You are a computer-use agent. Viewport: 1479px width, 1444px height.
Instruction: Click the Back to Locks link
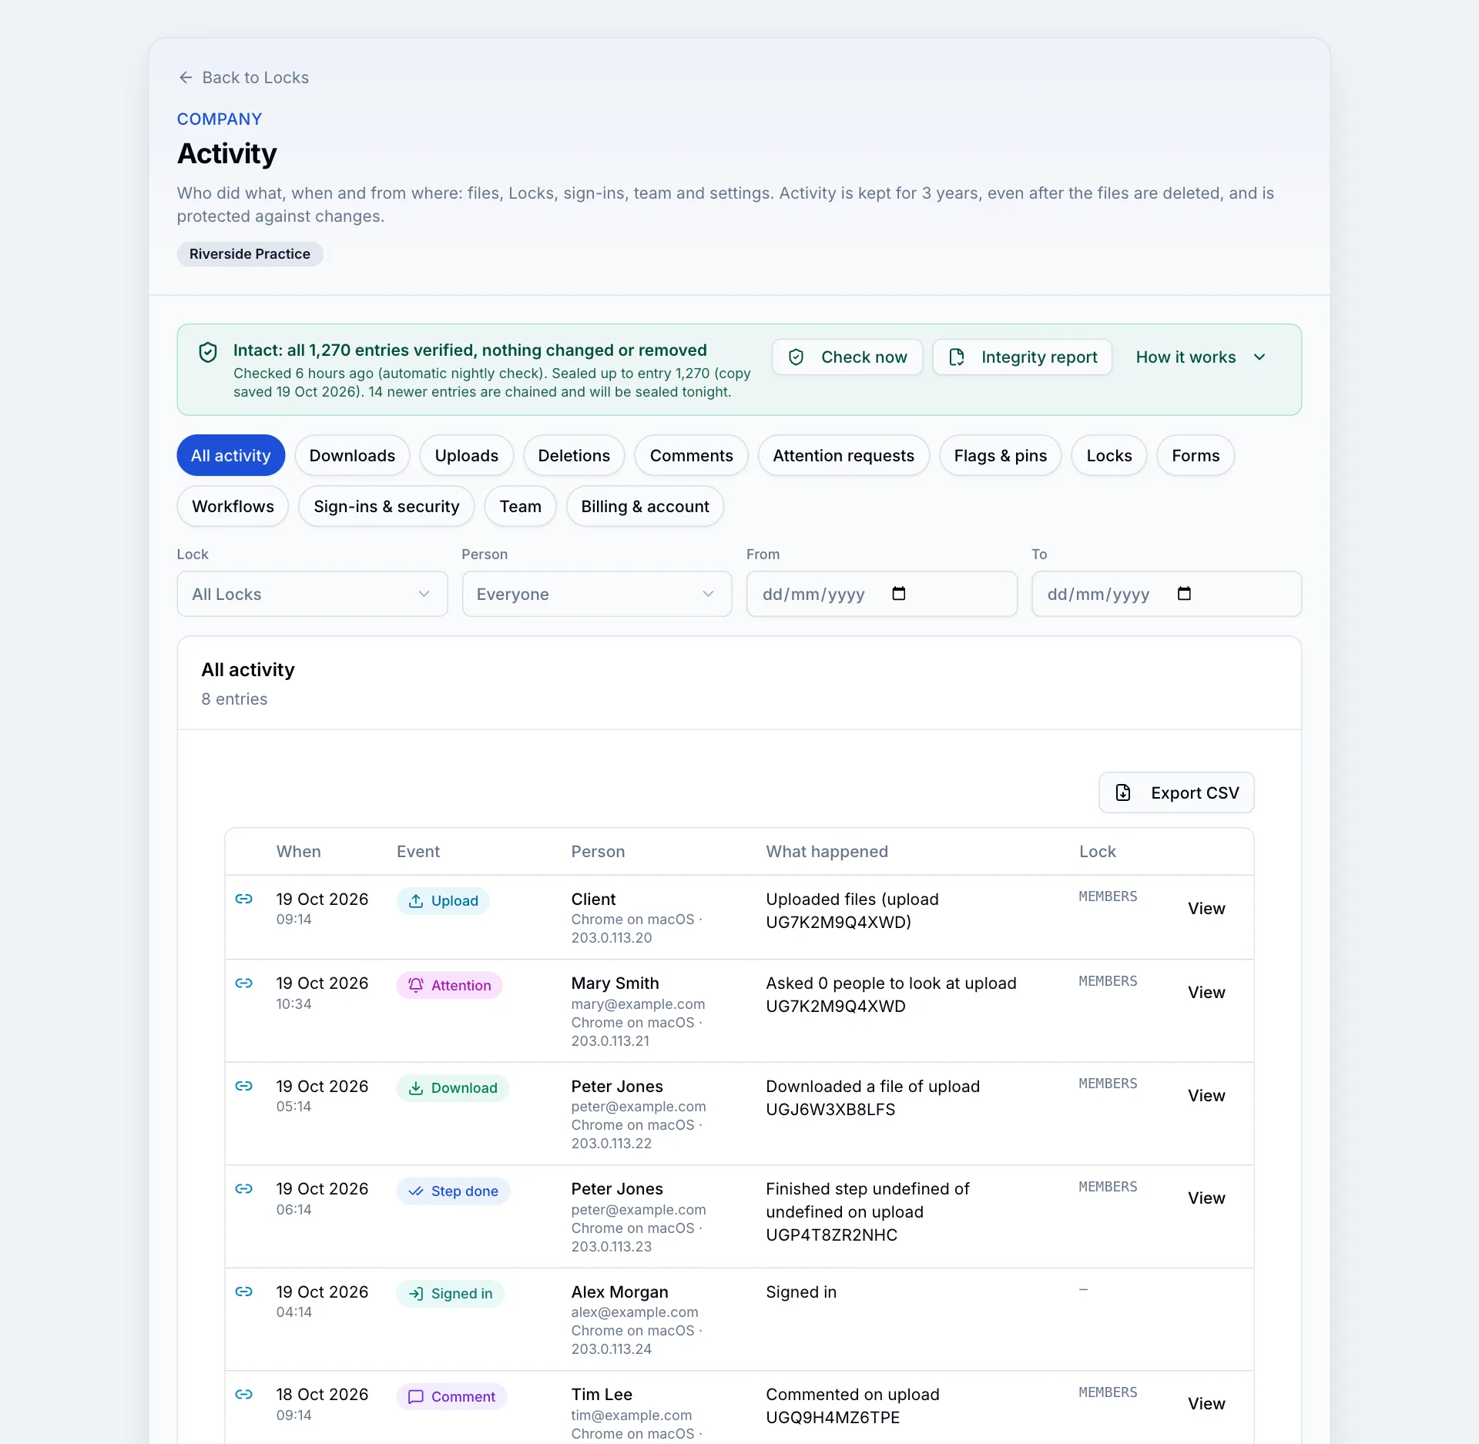pyautogui.click(x=243, y=78)
